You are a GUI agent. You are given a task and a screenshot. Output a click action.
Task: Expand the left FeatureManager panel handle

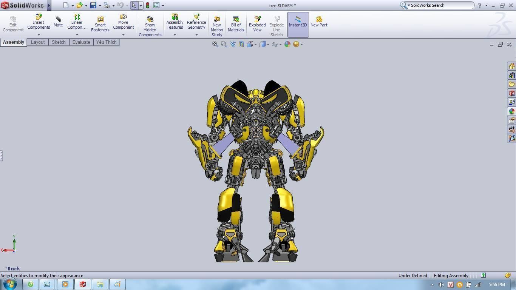pyautogui.click(x=2, y=156)
